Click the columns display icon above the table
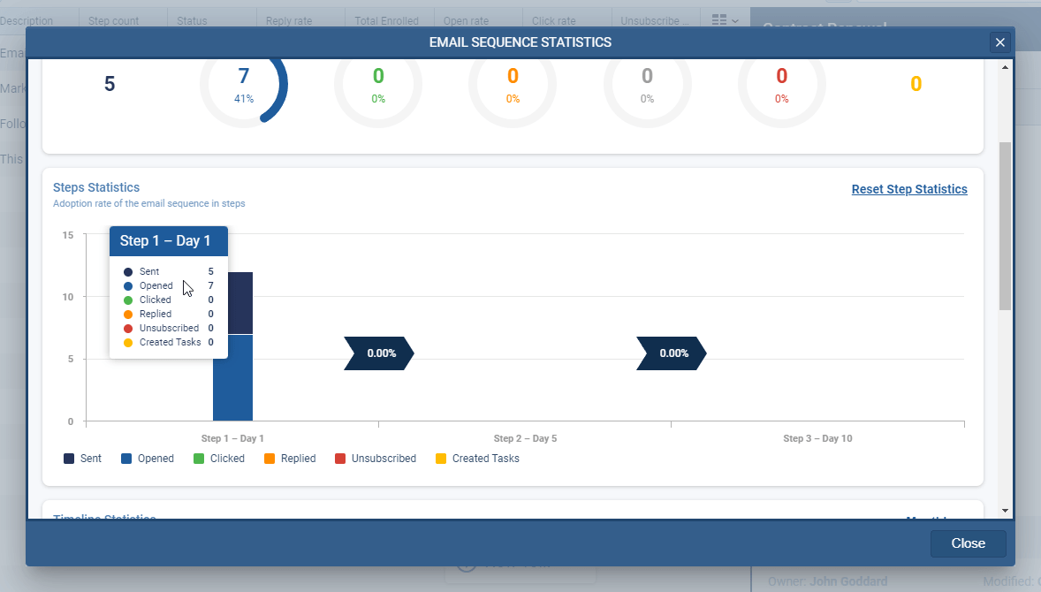 point(718,19)
